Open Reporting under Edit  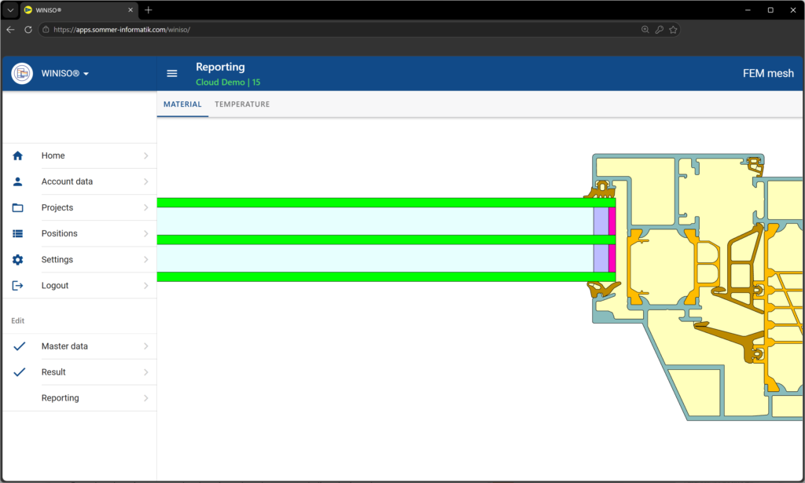(79, 398)
